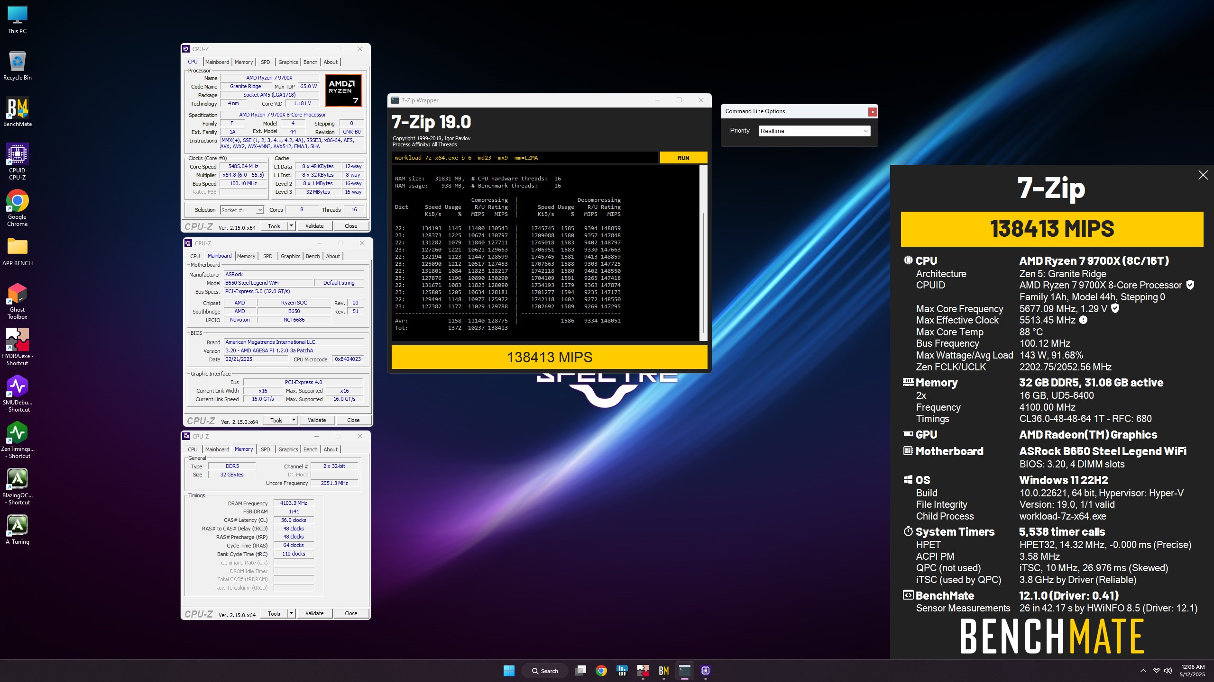Show hidden system tray icons
The image size is (1214, 682).
click(x=1143, y=671)
